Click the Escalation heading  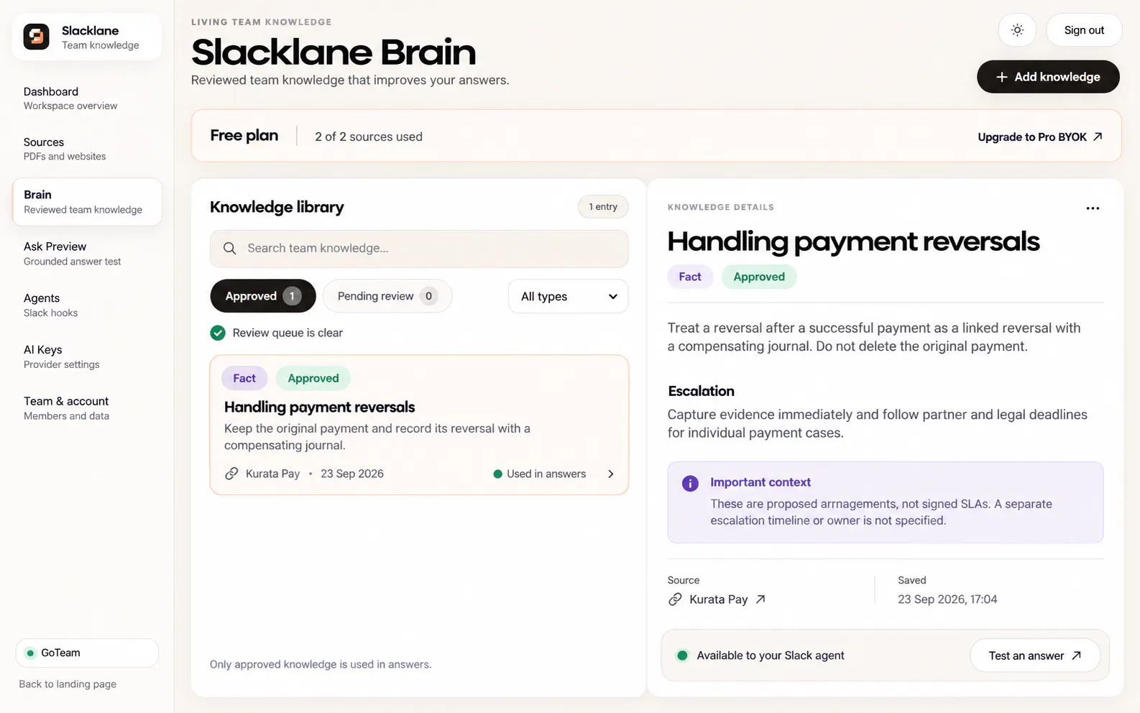point(702,391)
